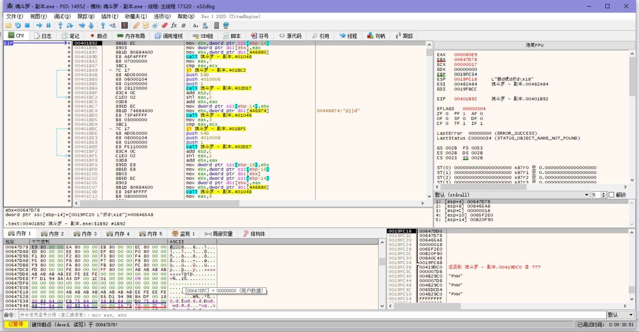The height and width of the screenshot is (332, 639).
Task: Switch to the SEH链 tab
Action: (x=203, y=36)
